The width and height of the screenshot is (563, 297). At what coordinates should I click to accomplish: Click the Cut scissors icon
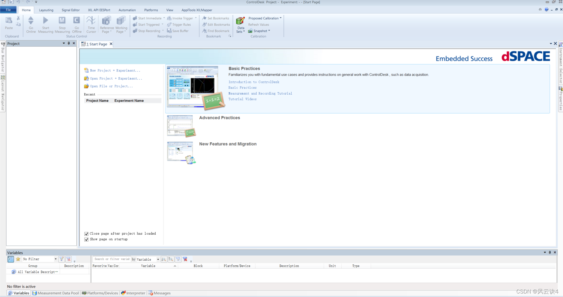[18, 18]
